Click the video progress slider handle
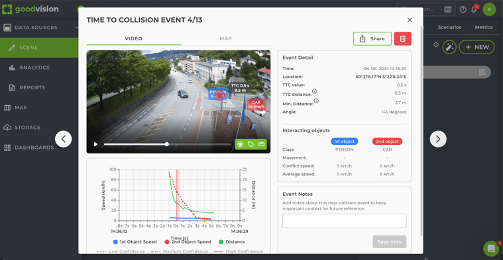 [x=167, y=144]
